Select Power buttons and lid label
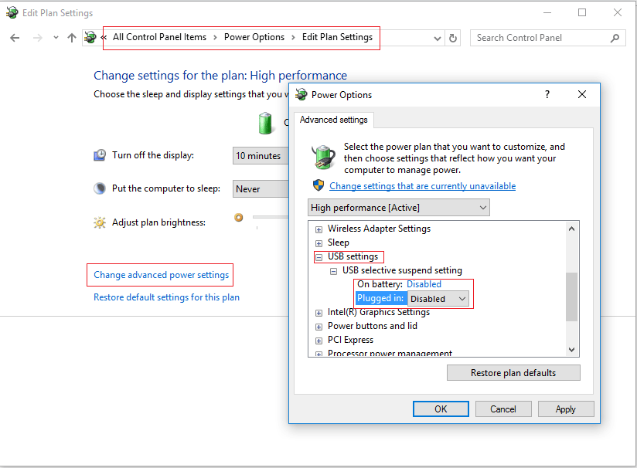The width and height of the screenshot is (637, 468). click(x=373, y=326)
